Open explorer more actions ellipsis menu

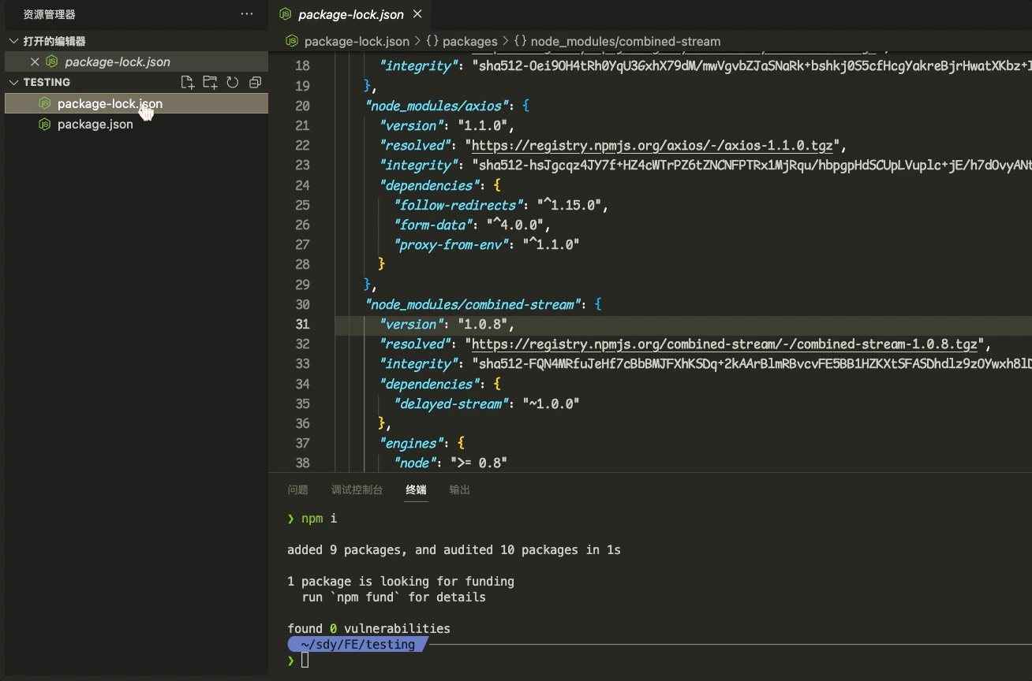pyautogui.click(x=247, y=14)
